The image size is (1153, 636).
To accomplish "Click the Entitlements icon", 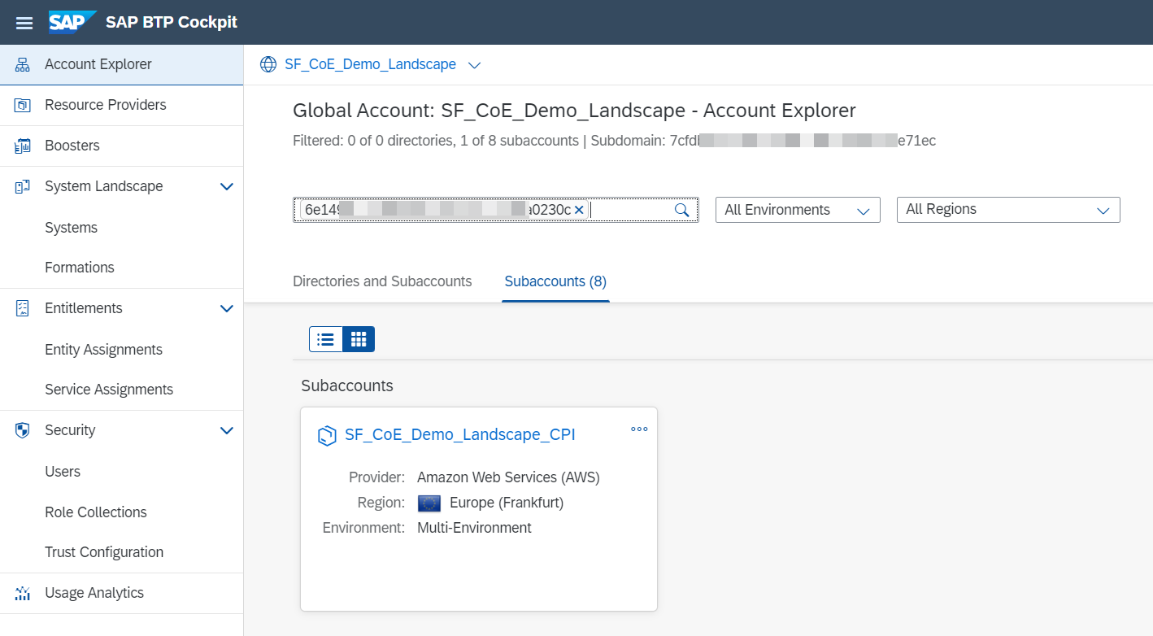I will [x=23, y=309].
